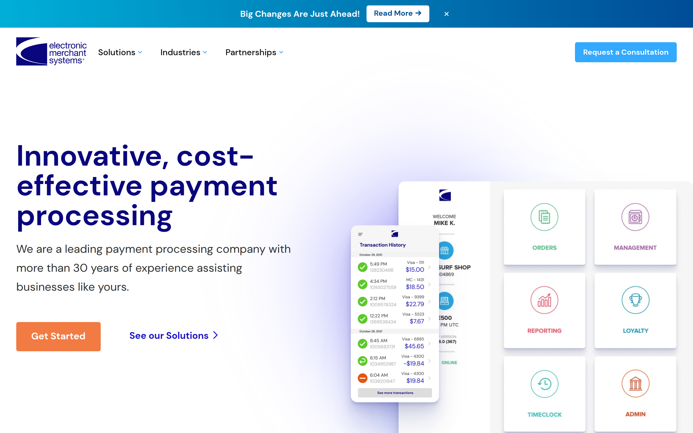
Task: Click the ONLINE status text
Action: 449,363
